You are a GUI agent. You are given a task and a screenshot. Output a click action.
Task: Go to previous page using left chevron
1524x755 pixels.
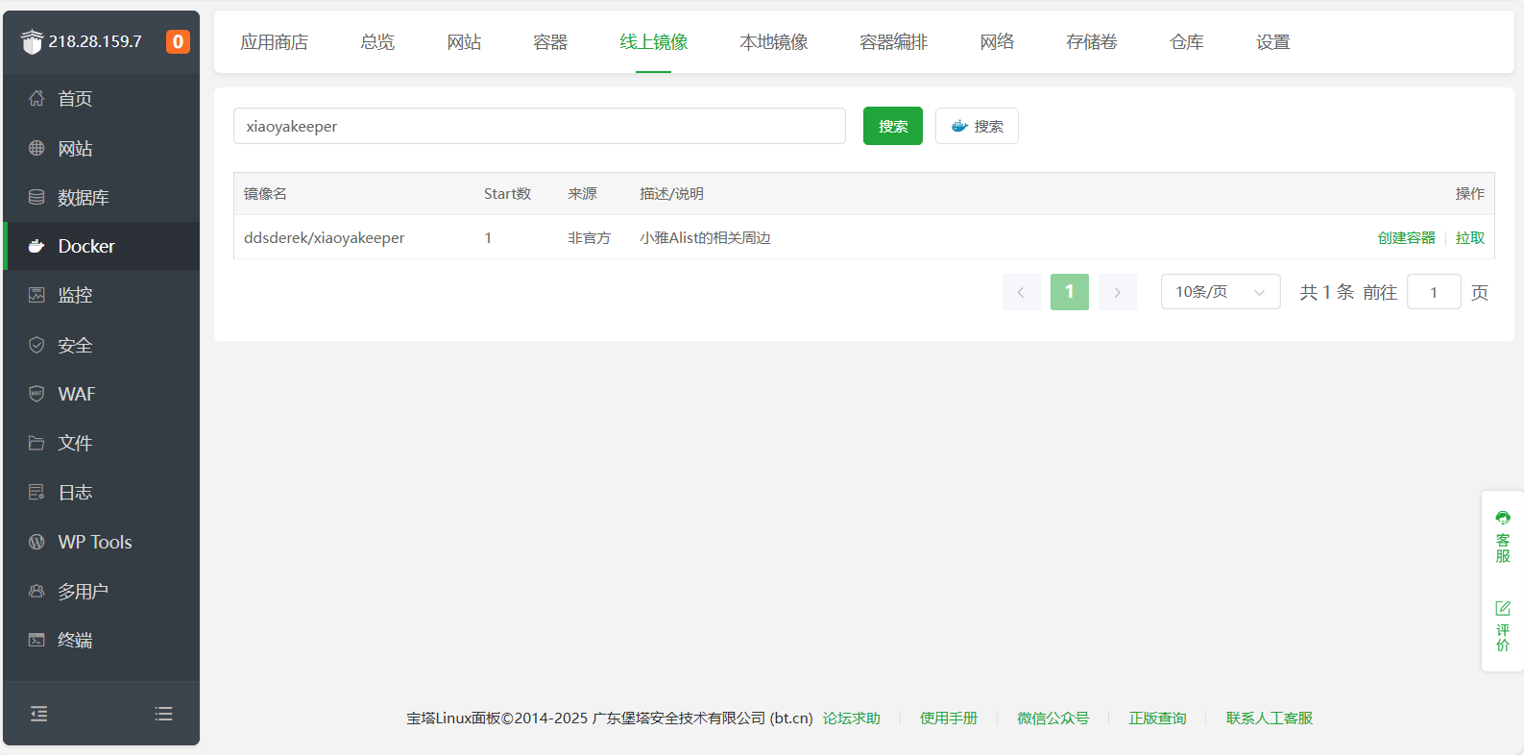click(x=1022, y=292)
